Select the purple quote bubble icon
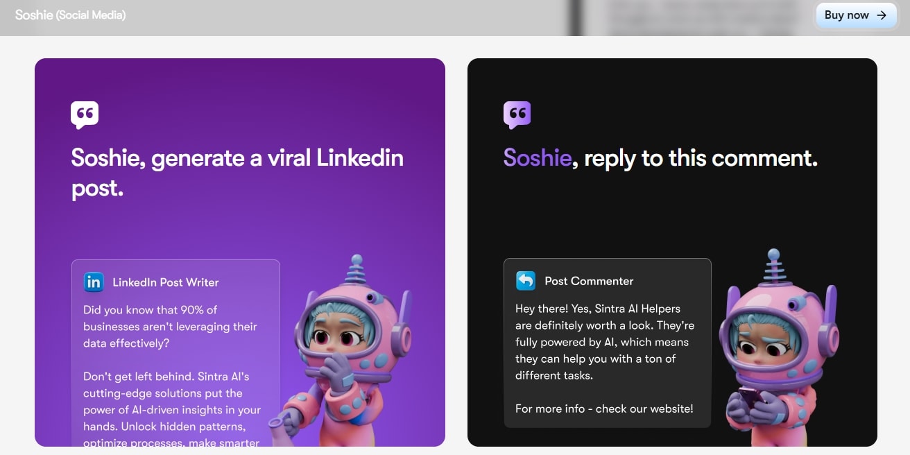This screenshot has width=910, height=455. [x=517, y=114]
